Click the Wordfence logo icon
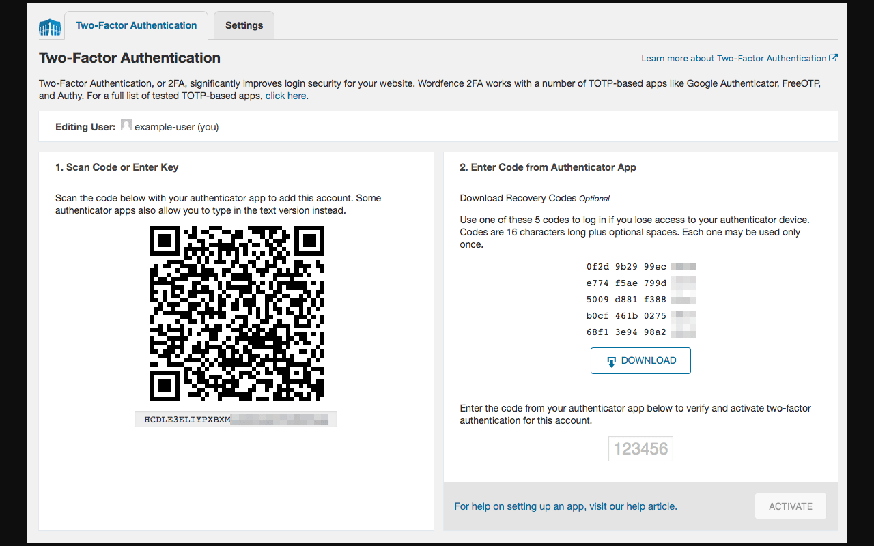874x546 pixels. pos(50,27)
